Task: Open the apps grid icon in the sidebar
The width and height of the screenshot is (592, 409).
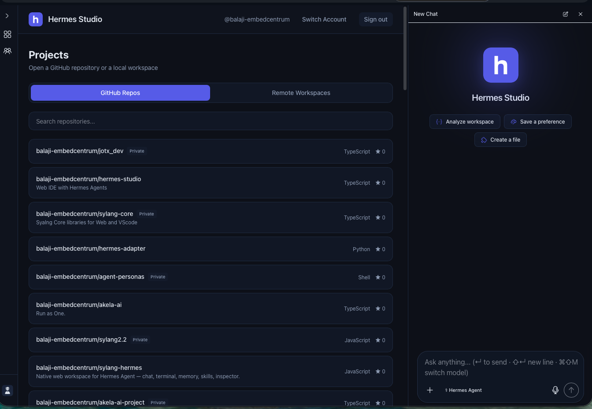Action: [x=7, y=34]
